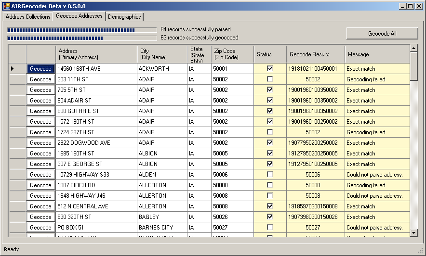Viewport: 426px width, 256px height.
Task: Check Status box for 10729 HIGHWAY S33
Action: 270,175
